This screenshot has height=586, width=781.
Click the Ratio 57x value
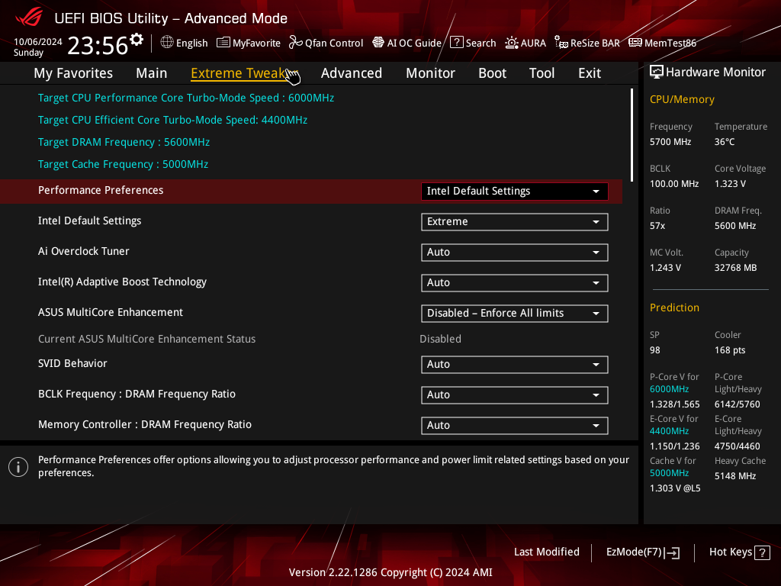coord(657,226)
